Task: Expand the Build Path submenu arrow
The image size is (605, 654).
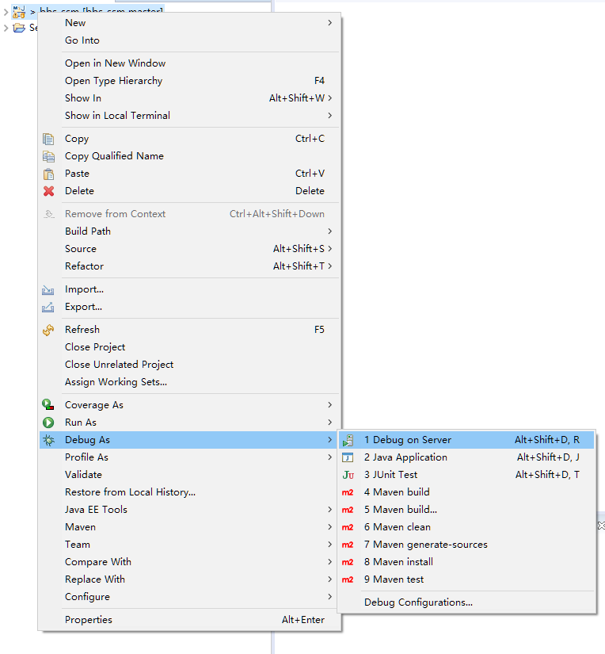Action: click(329, 231)
